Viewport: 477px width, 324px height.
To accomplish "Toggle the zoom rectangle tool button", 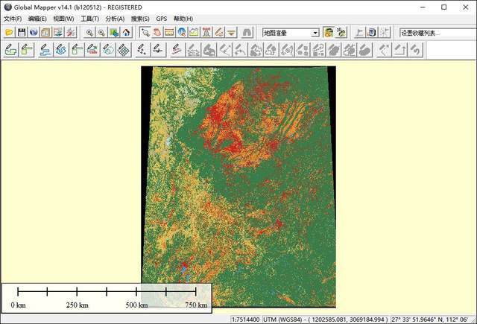I will click(145, 33).
